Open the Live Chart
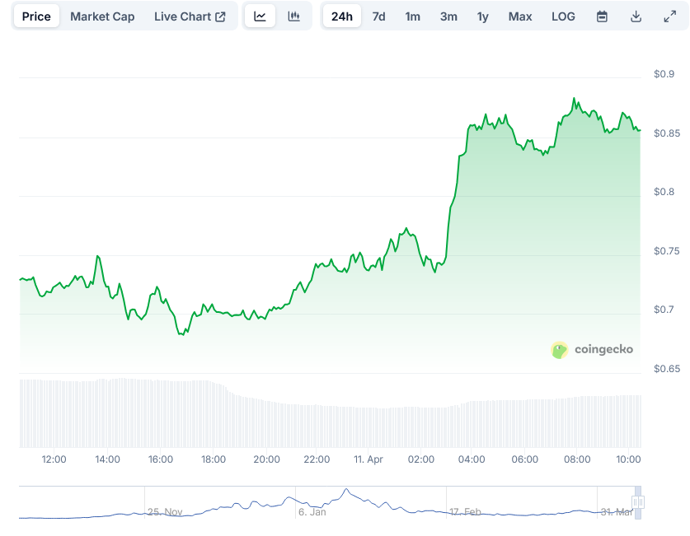The image size is (690, 536). (183, 16)
